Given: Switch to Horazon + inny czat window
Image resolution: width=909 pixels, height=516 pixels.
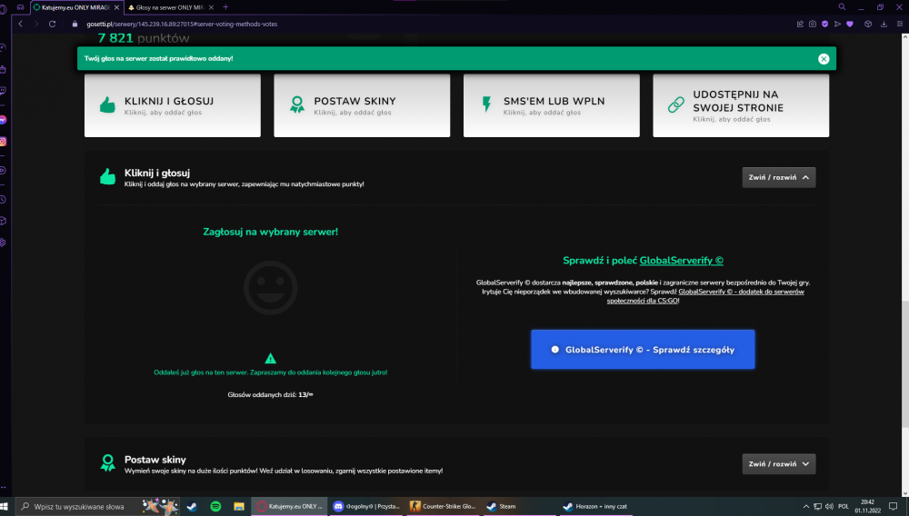Looking at the screenshot, I should tap(597, 506).
